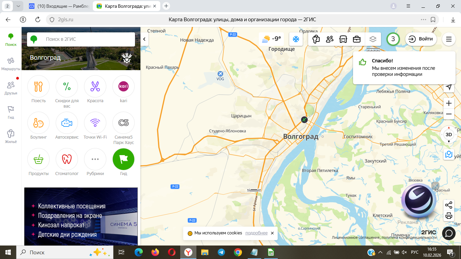Click the -9° weather widget
The image size is (461, 259).
pyautogui.click(x=271, y=39)
